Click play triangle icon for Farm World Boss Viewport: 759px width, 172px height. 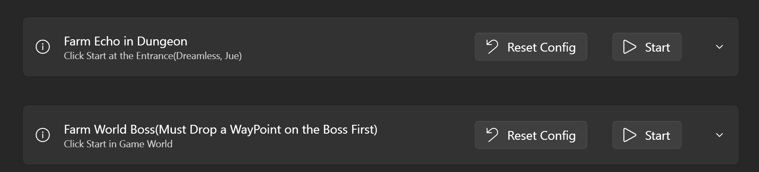coord(629,135)
